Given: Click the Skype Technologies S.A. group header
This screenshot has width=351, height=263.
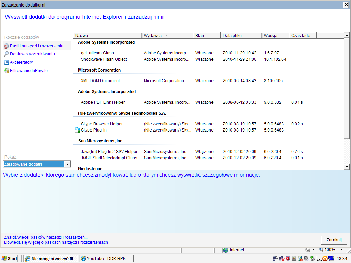Looking at the screenshot, I should (x=122, y=113).
